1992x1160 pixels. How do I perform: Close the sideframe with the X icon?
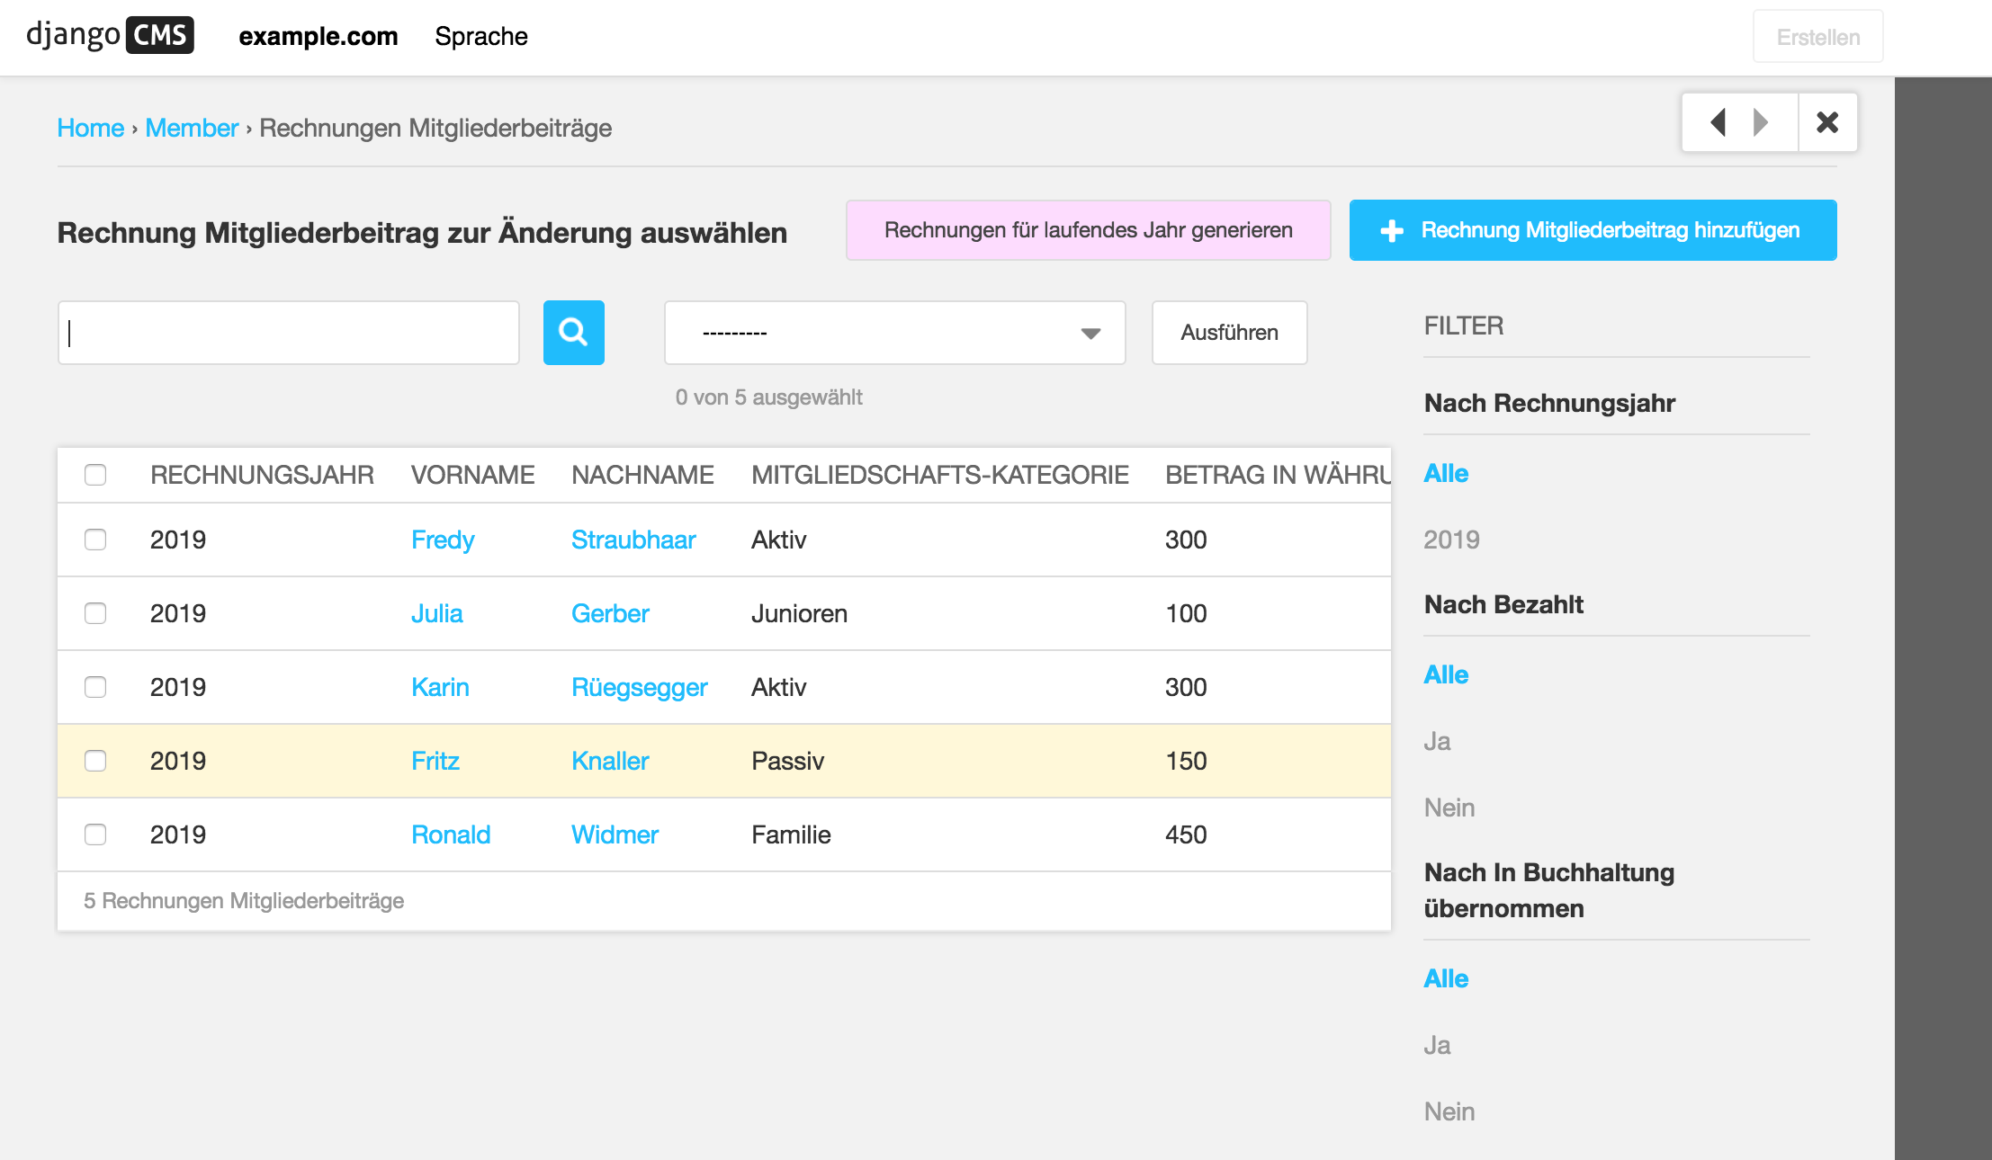[1827, 122]
